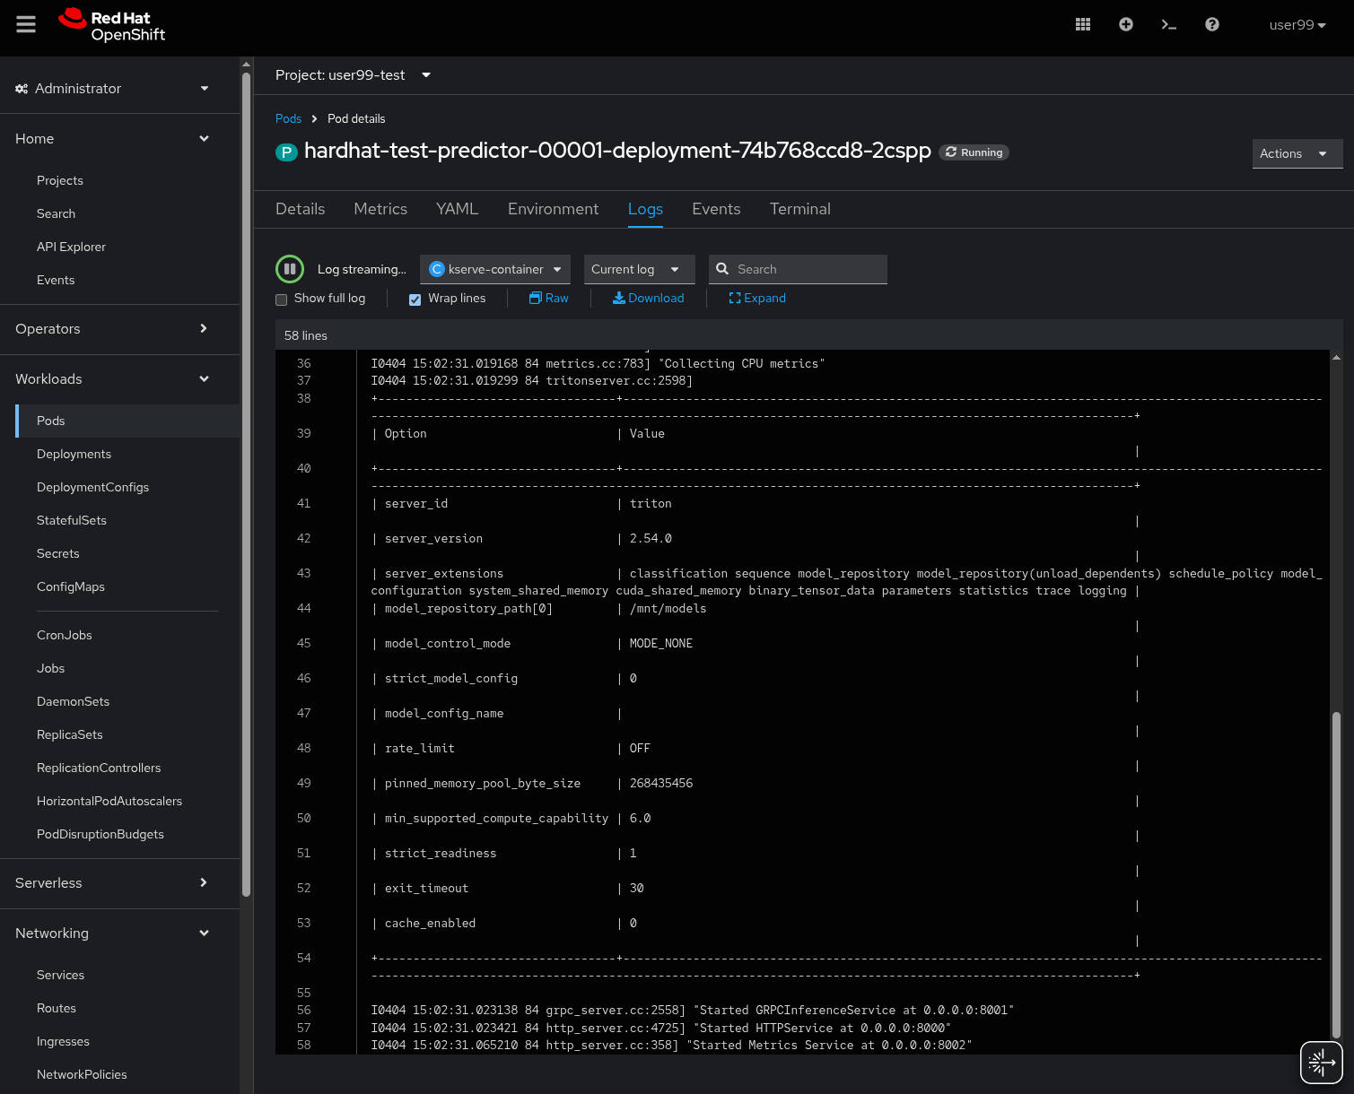Uncheck the Wrap lines checkbox
This screenshot has width=1354, height=1094.
tap(415, 300)
